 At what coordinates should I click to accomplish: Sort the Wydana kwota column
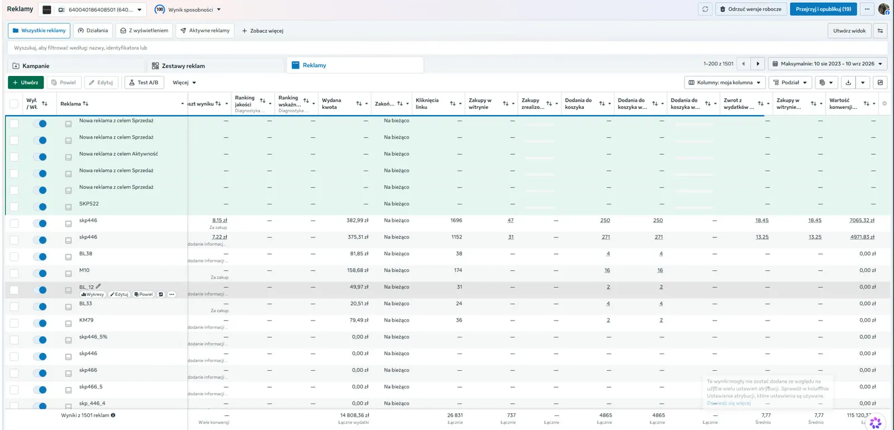(359, 103)
